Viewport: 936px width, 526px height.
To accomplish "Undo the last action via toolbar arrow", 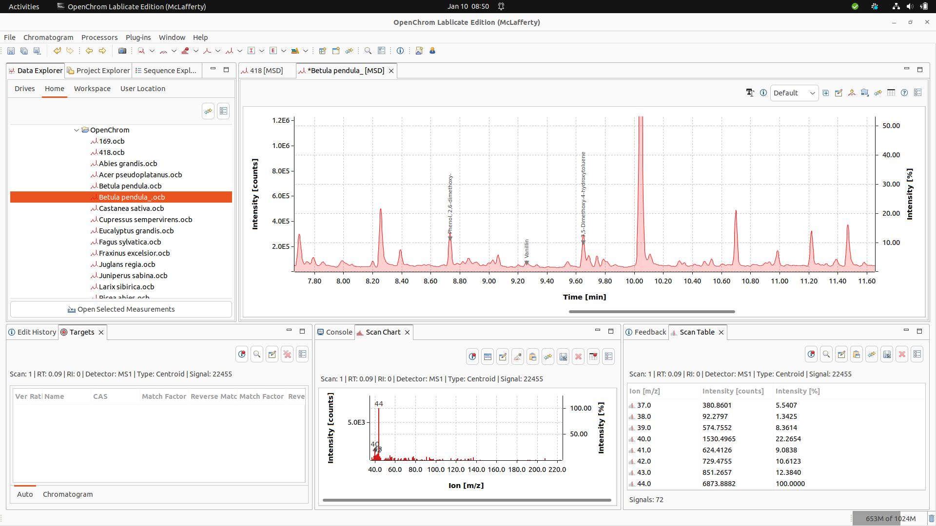I will (58, 51).
